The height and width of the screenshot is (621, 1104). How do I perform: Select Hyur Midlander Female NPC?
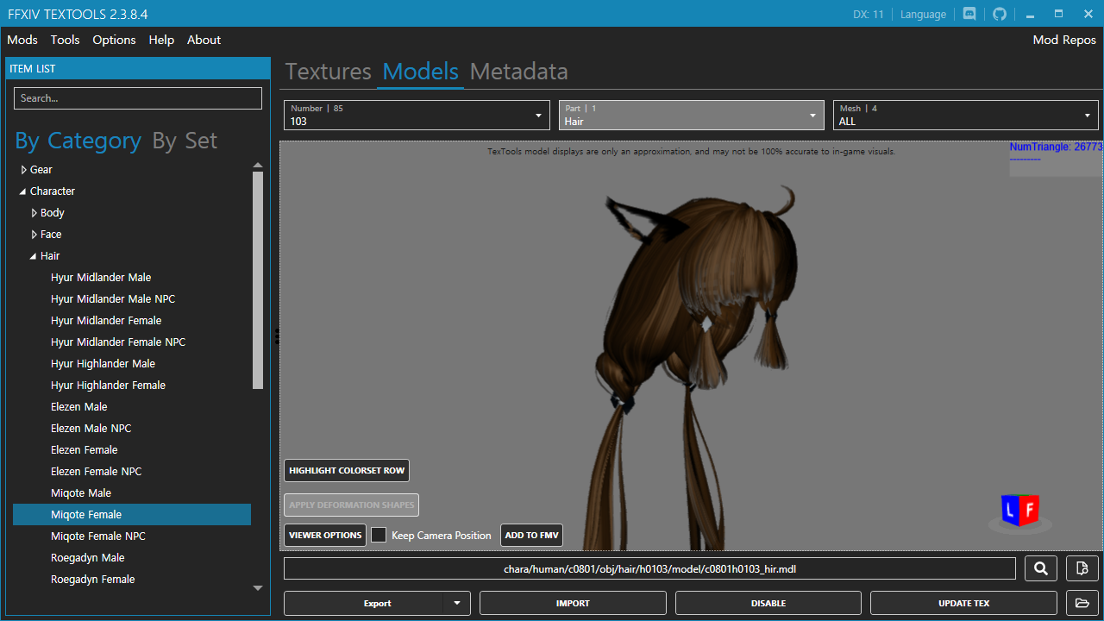118,342
